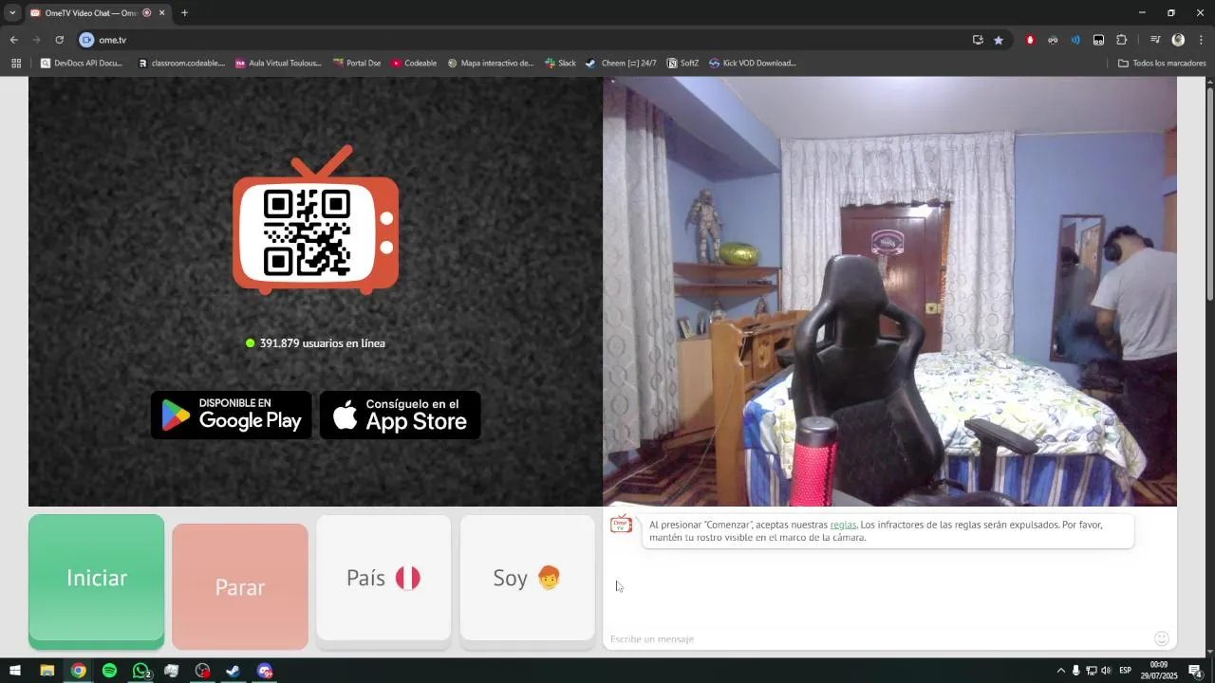Click the camera indicator in address bar
The image size is (1215, 683).
86,40
